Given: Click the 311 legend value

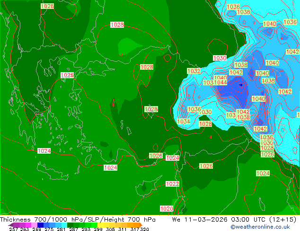Looking at the screenshot, I should [x=123, y=229].
